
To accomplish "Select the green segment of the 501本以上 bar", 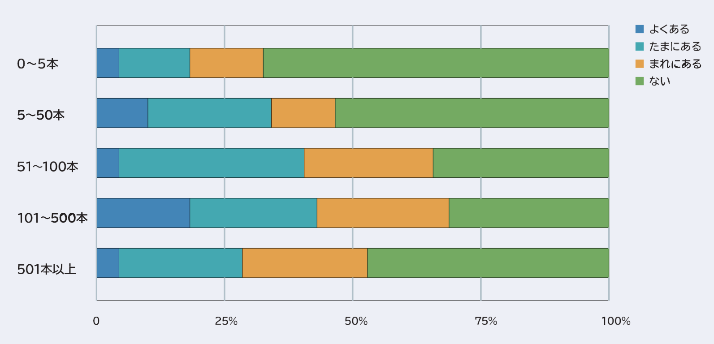I will [x=488, y=263].
